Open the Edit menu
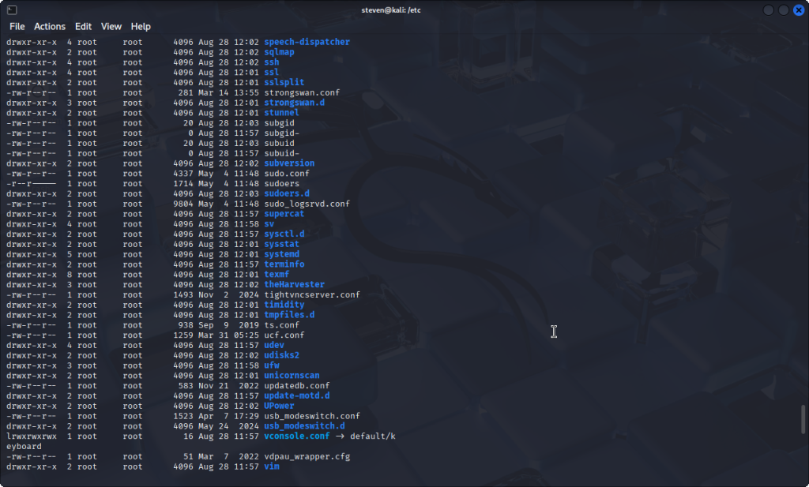The image size is (809, 487). (84, 26)
